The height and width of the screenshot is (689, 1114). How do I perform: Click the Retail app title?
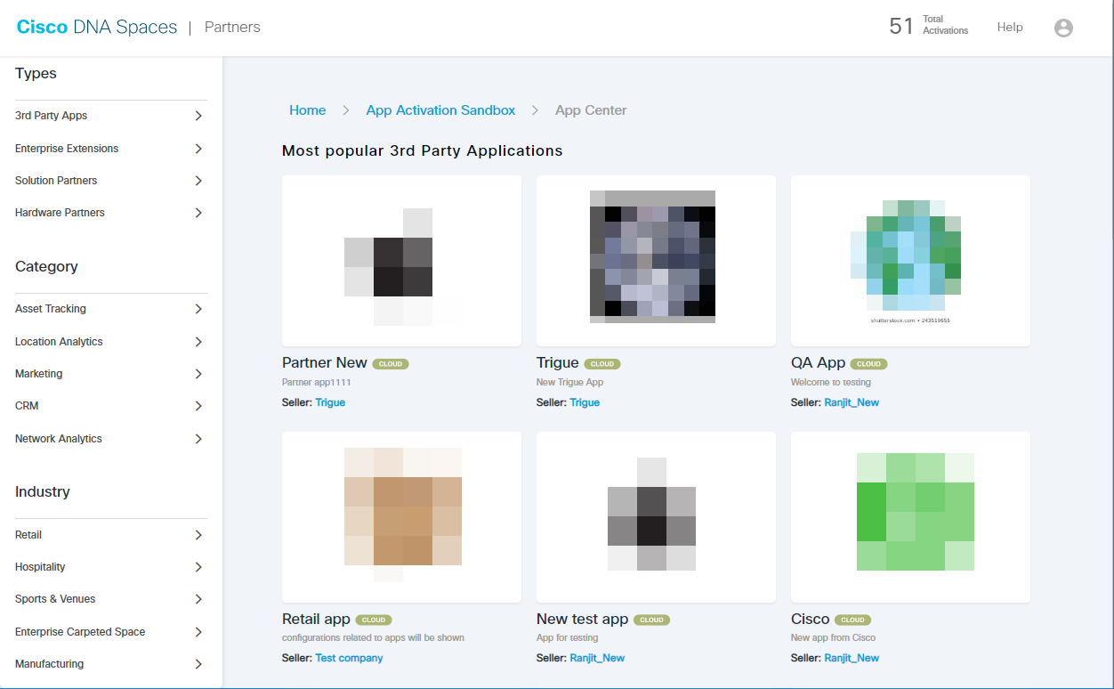click(x=316, y=620)
